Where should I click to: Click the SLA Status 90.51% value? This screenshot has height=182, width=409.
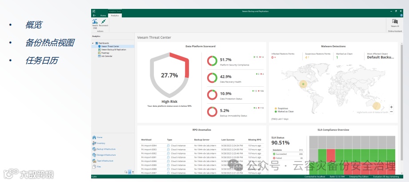pyautogui.click(x=281, y=143)
